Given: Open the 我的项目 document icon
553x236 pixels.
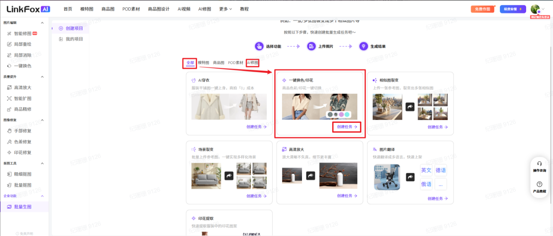Looking at the screenshot, I should (x=61, y=39).
